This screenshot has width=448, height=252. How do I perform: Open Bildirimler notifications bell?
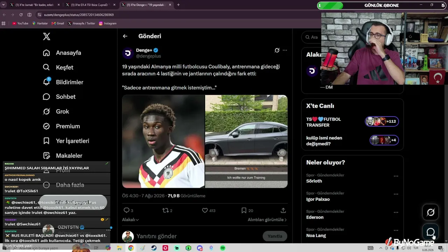coord(63,82)
